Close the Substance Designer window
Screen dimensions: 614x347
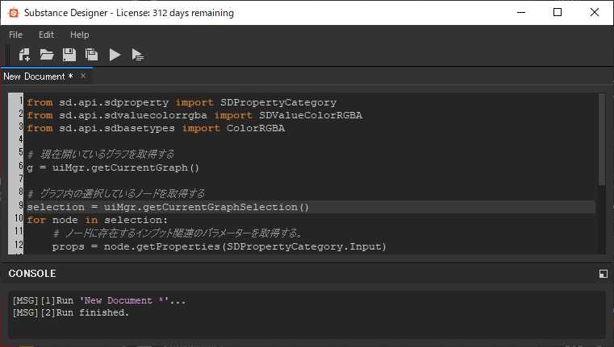pyautogui.click(x=595, y=13)
